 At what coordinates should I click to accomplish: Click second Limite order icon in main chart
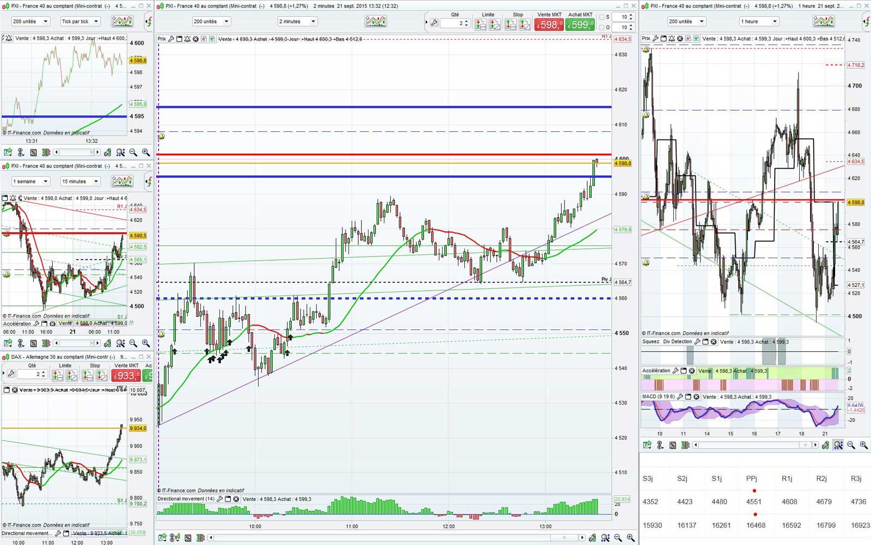tap(494, 25)
